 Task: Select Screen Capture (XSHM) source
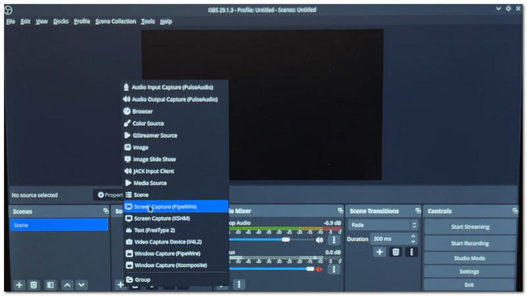(x=175, y=218)
